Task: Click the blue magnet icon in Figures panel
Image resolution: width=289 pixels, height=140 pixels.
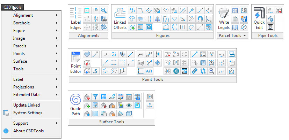Action: 200,19
